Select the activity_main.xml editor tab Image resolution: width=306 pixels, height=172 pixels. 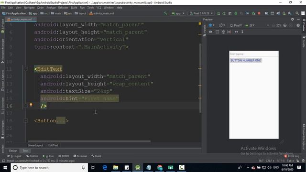[x=21, y=19]
